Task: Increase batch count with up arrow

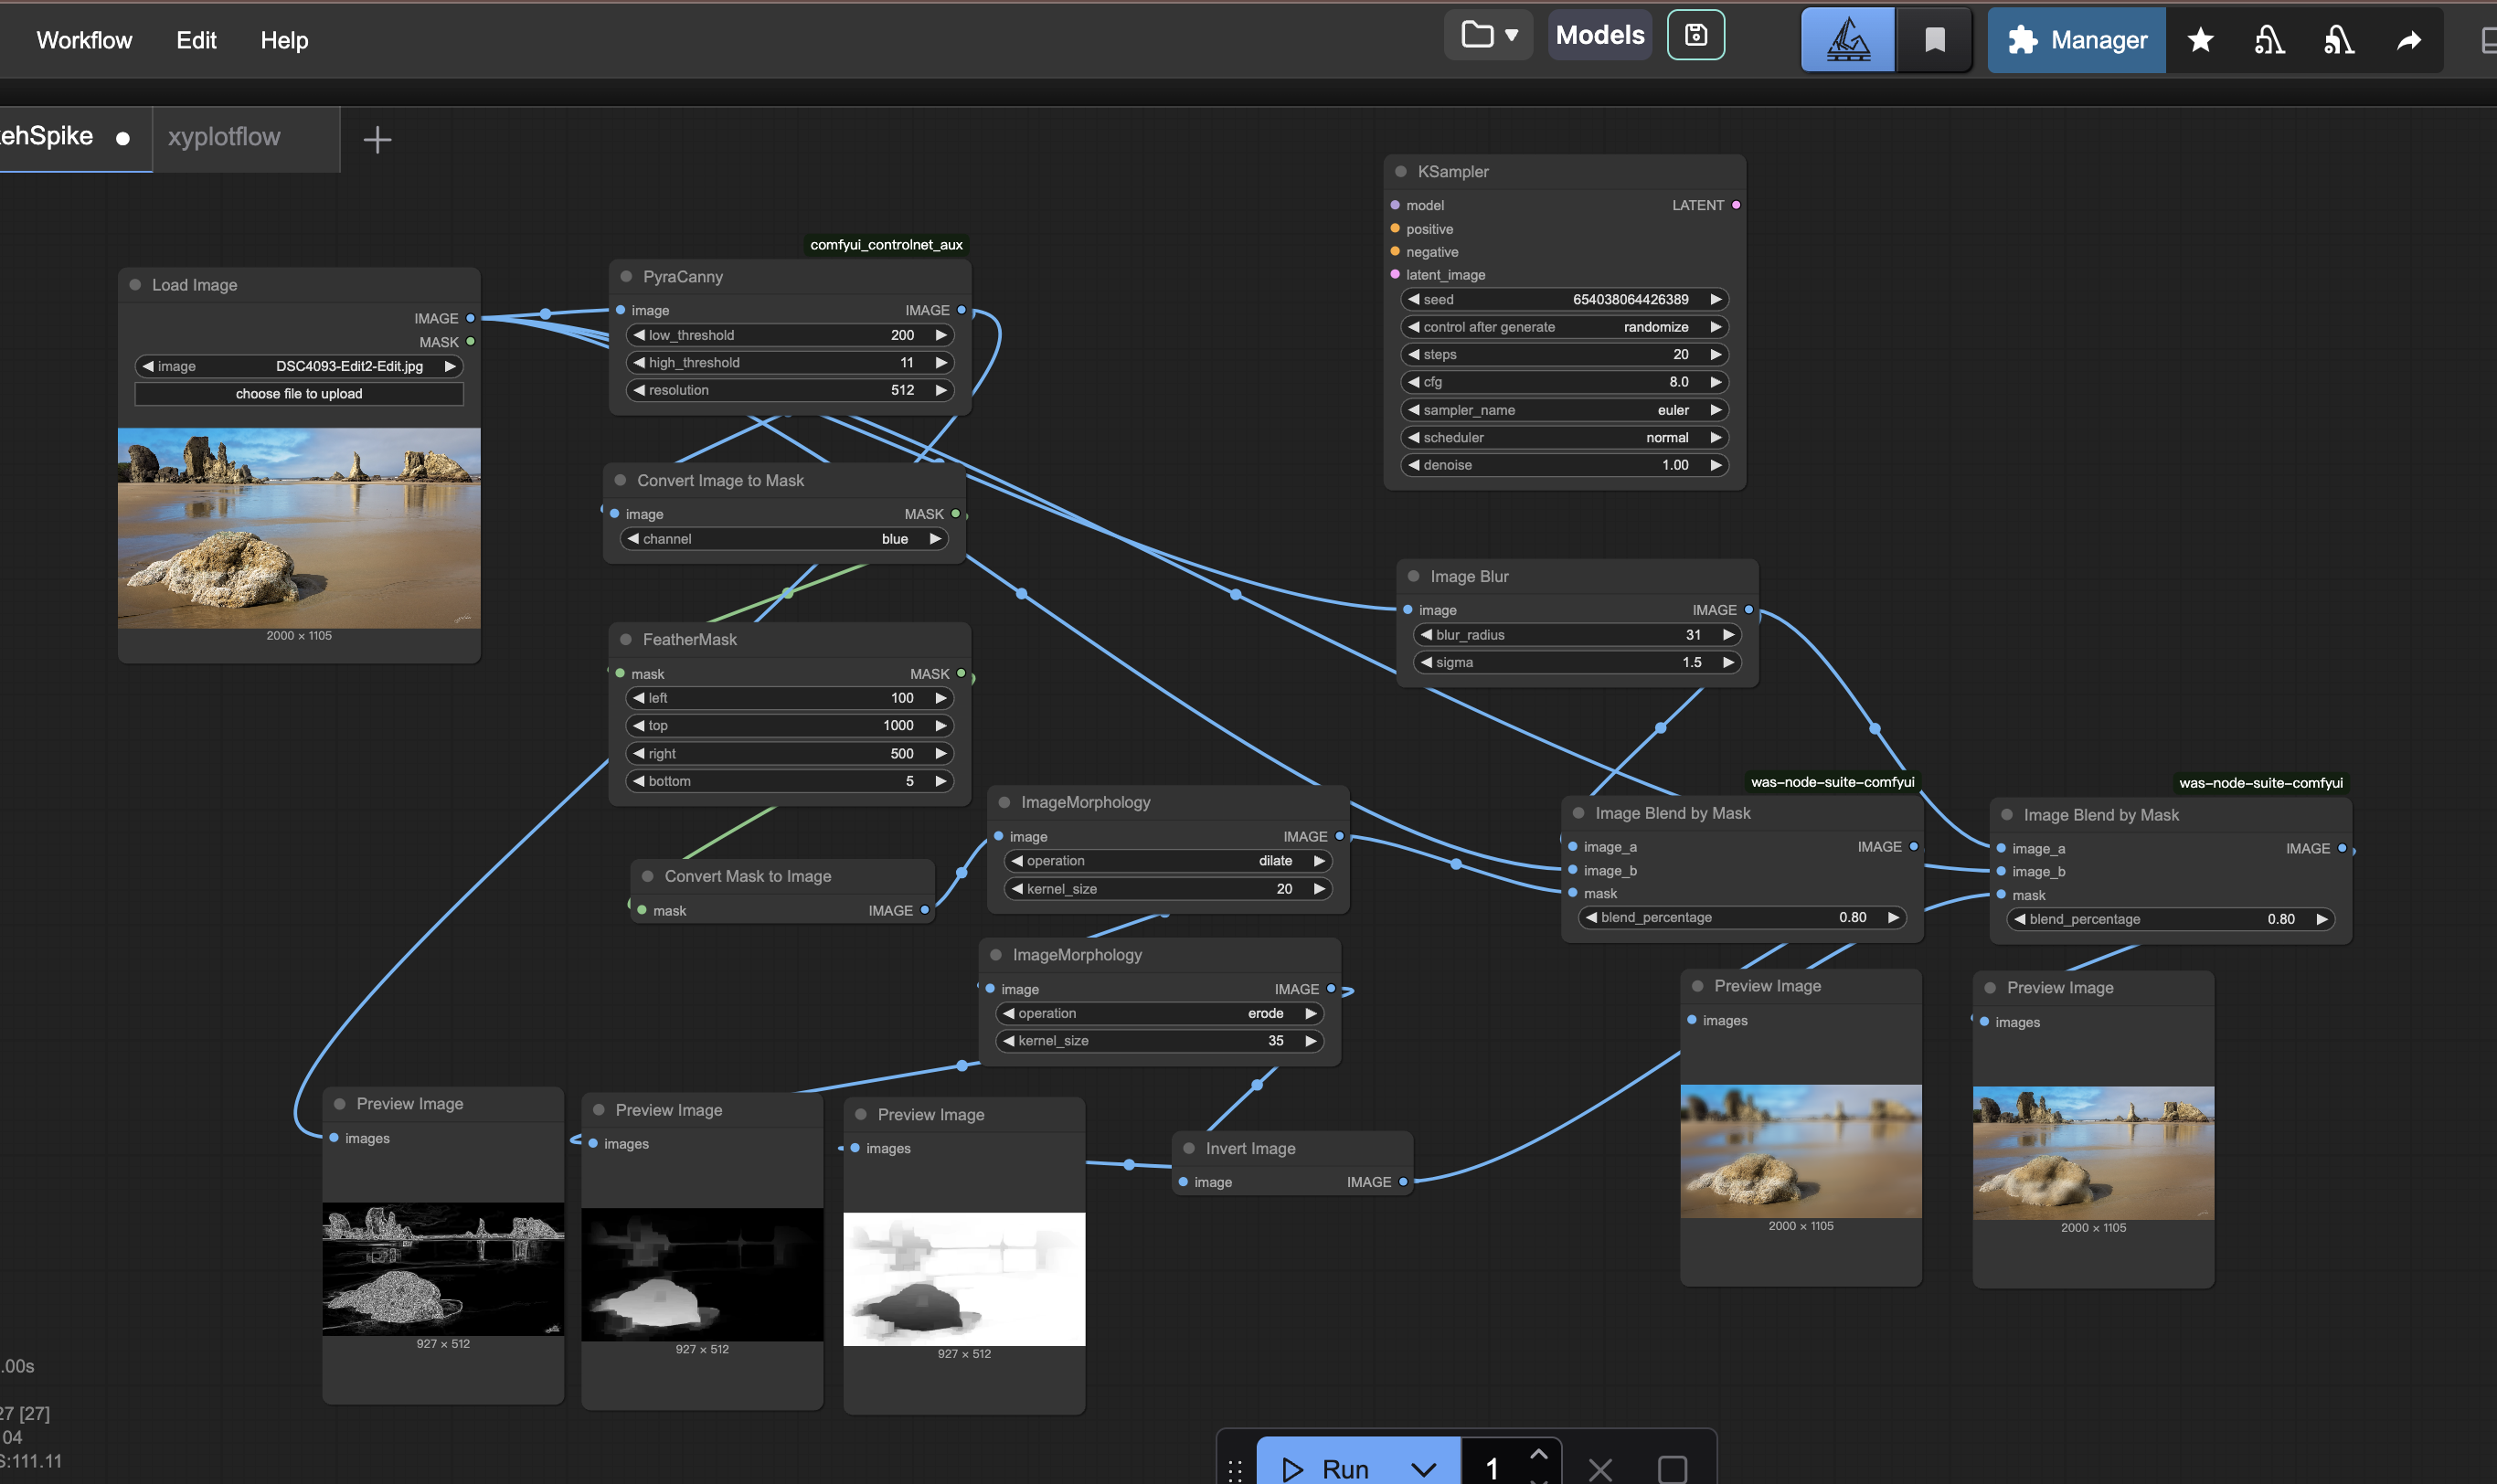Action: pos(1538,1455)
